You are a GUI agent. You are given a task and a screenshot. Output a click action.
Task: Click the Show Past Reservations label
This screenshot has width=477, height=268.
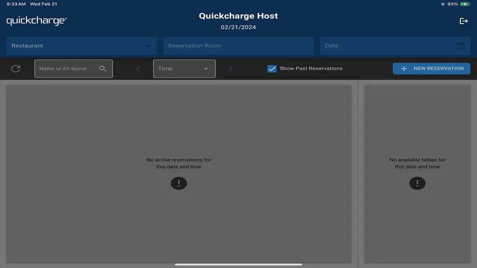(311, 68)
